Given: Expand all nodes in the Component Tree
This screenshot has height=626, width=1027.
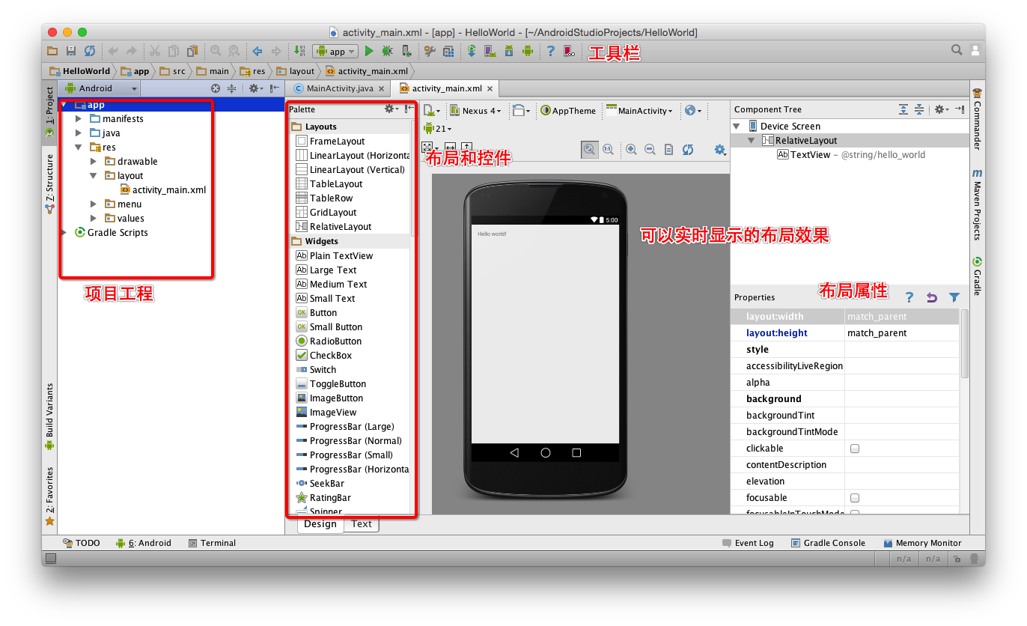Looking at the screenshot, I should pyautogui.click(x=903, y=109).
